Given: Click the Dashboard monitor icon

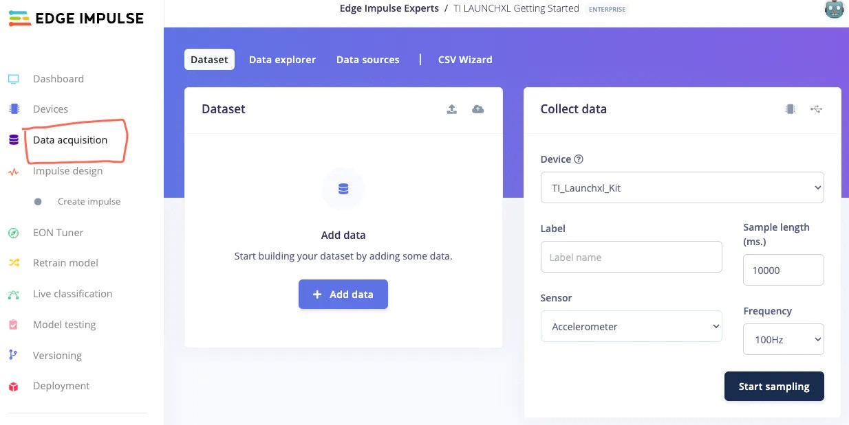Looking at the screenshot, I should click(14, 79).
